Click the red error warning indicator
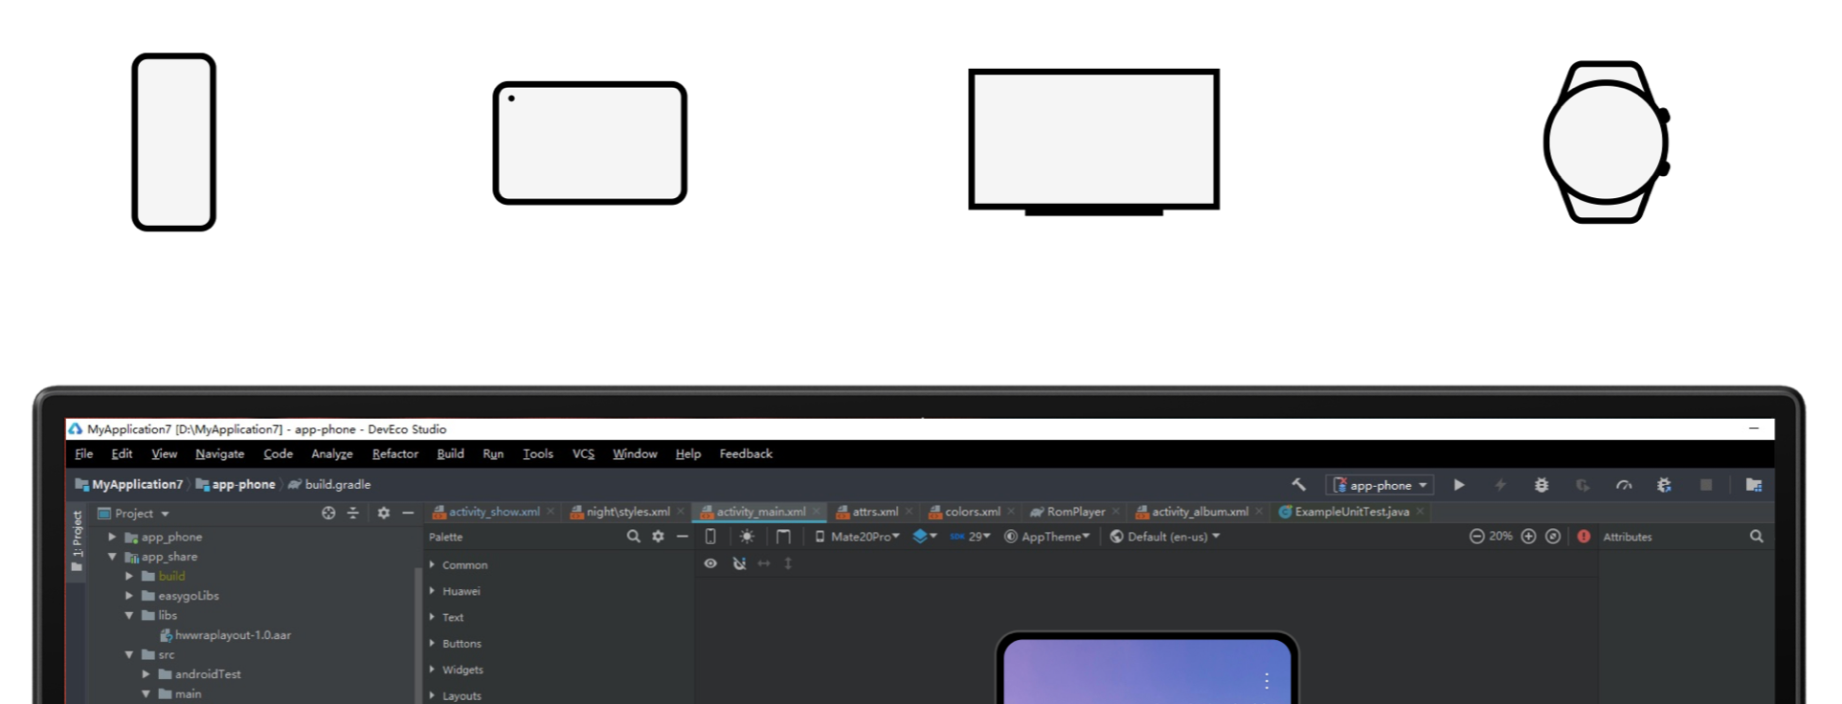 [x=1584, y=537]
